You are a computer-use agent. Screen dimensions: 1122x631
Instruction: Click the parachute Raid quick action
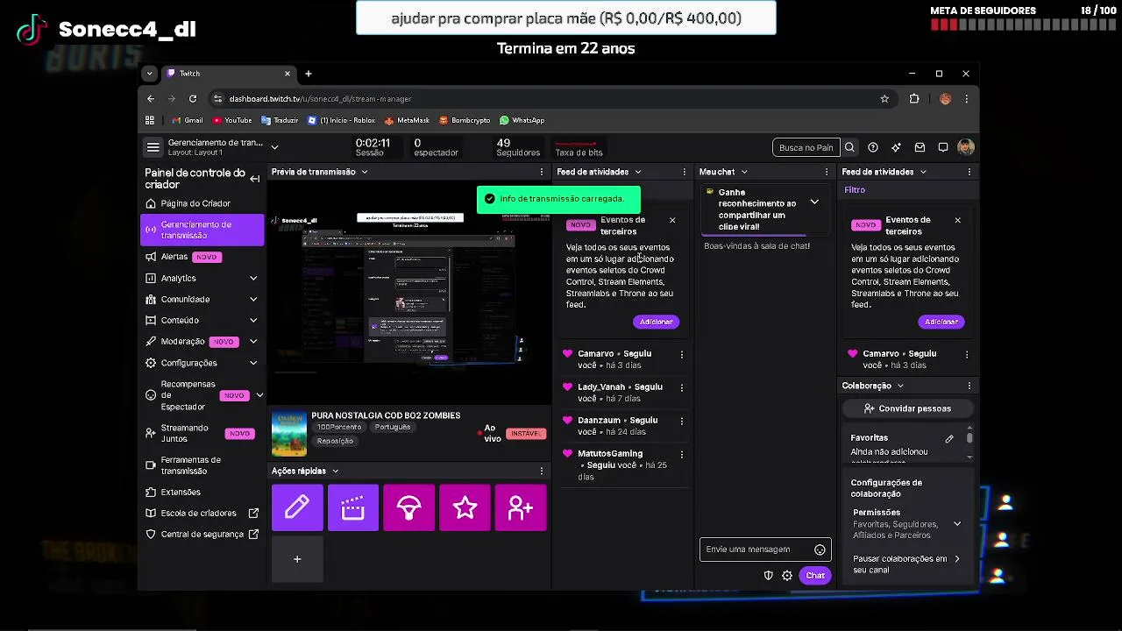408,507
